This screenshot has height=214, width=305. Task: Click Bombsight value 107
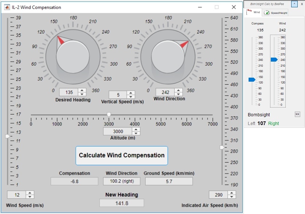(x=262, y=123)
